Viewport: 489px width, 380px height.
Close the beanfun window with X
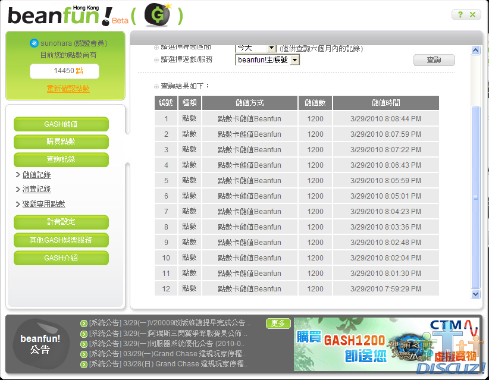pyautogui.click(x=473, y=14)
